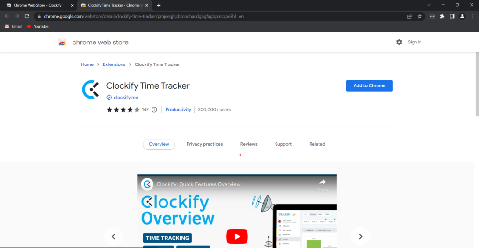Viewport: 479px width, 248px height.
Task: Select the Overview tab
Action: pyautogui.click(x=159, y=144)
